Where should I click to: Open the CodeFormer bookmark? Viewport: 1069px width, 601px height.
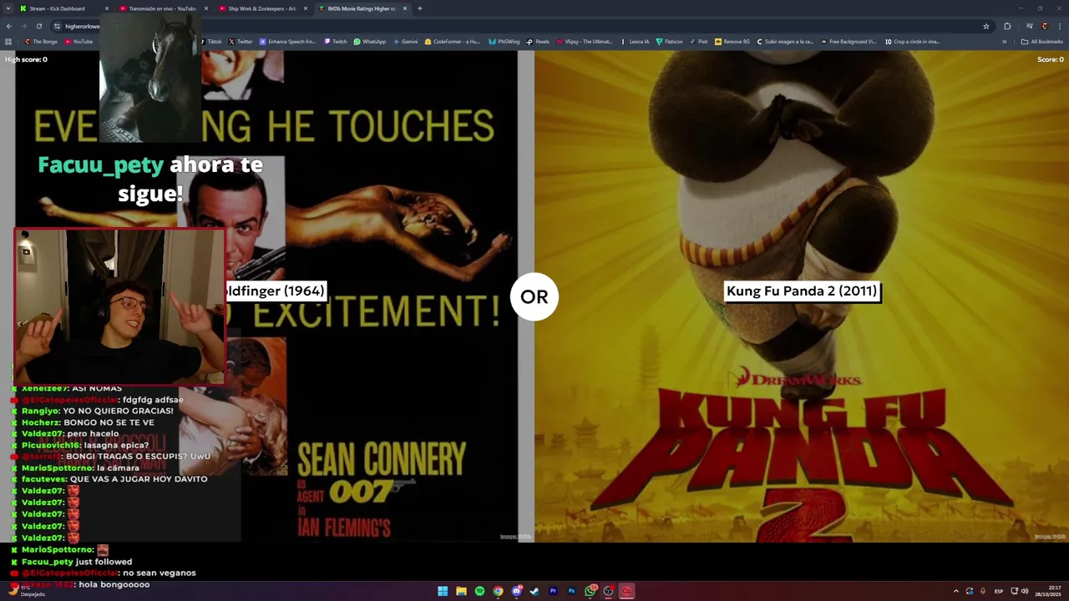453,41
